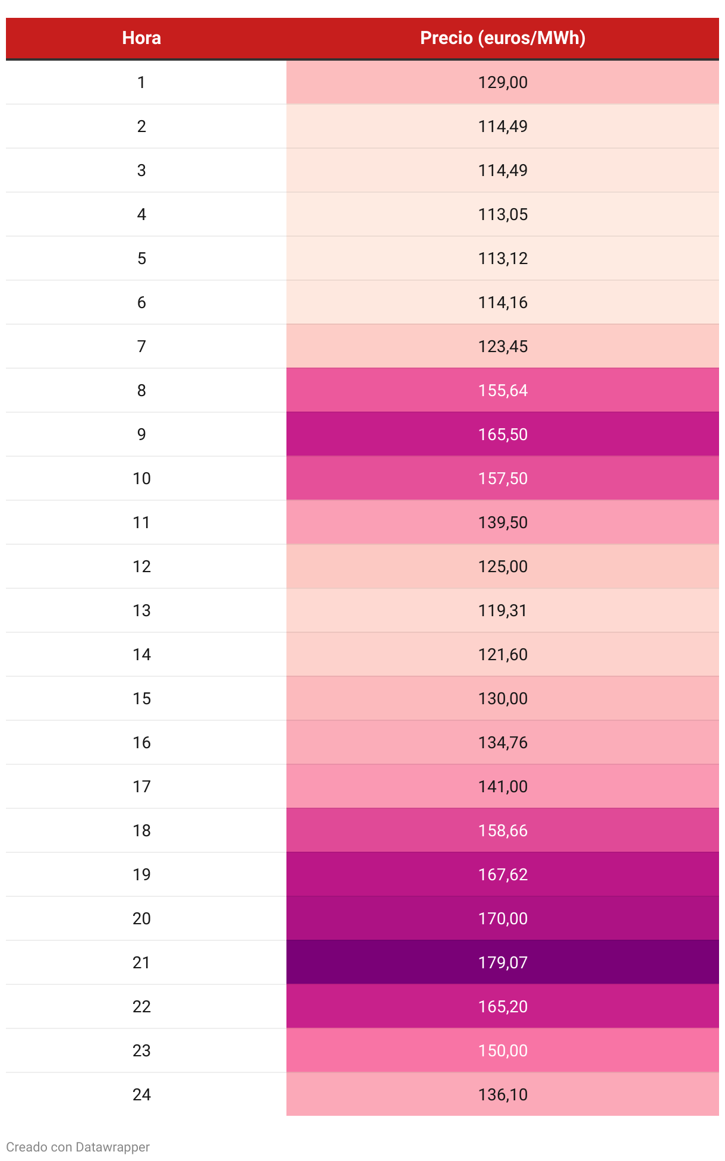Select the 136,10 price cell
This screenshot has width=725, height=1161.
click(502, 1094)
